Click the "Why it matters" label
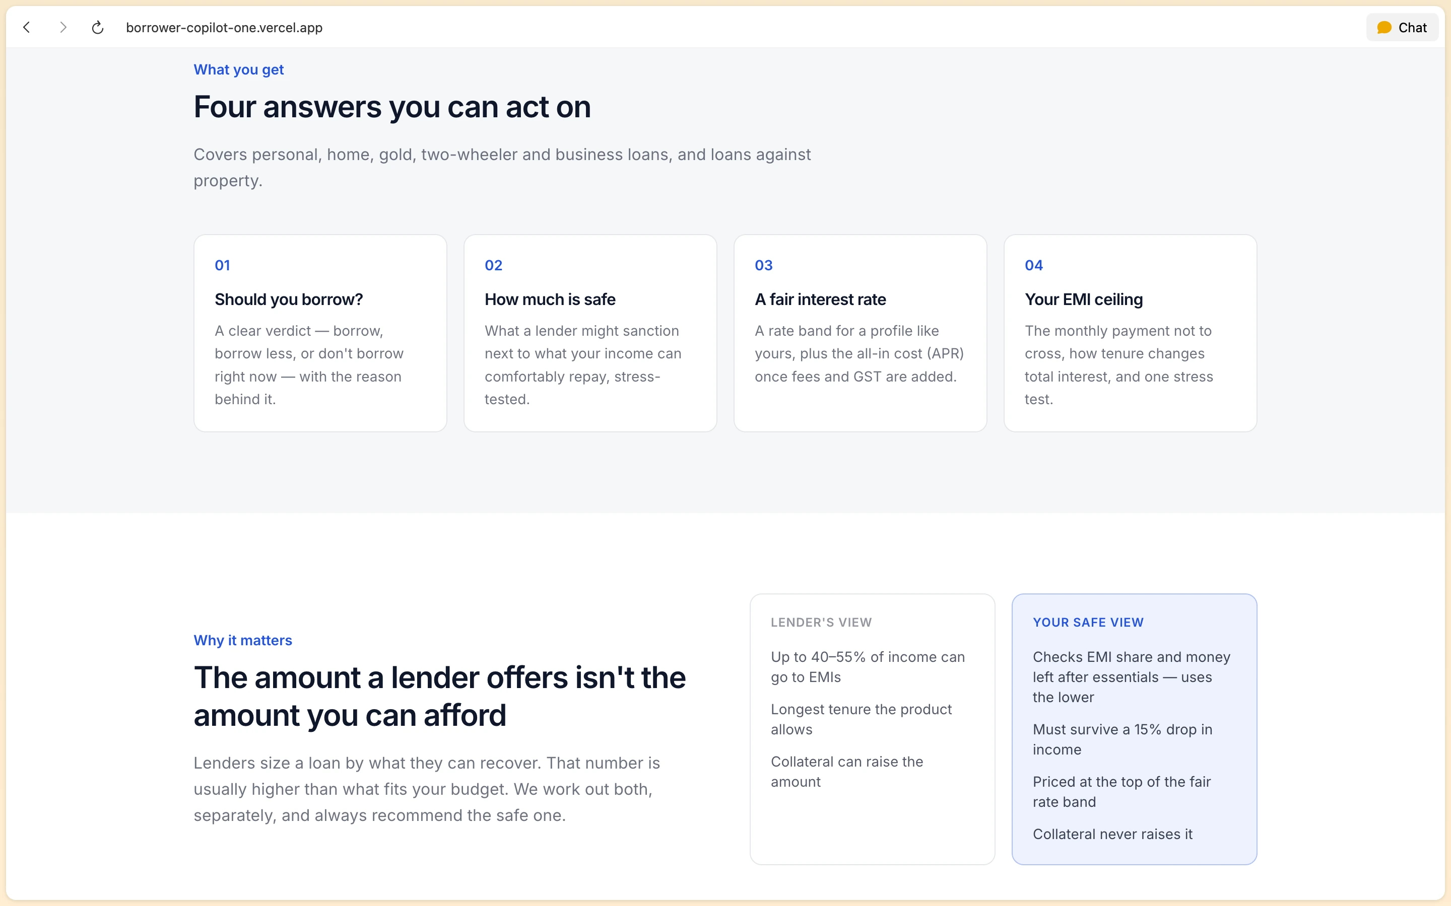 point(243,640)
